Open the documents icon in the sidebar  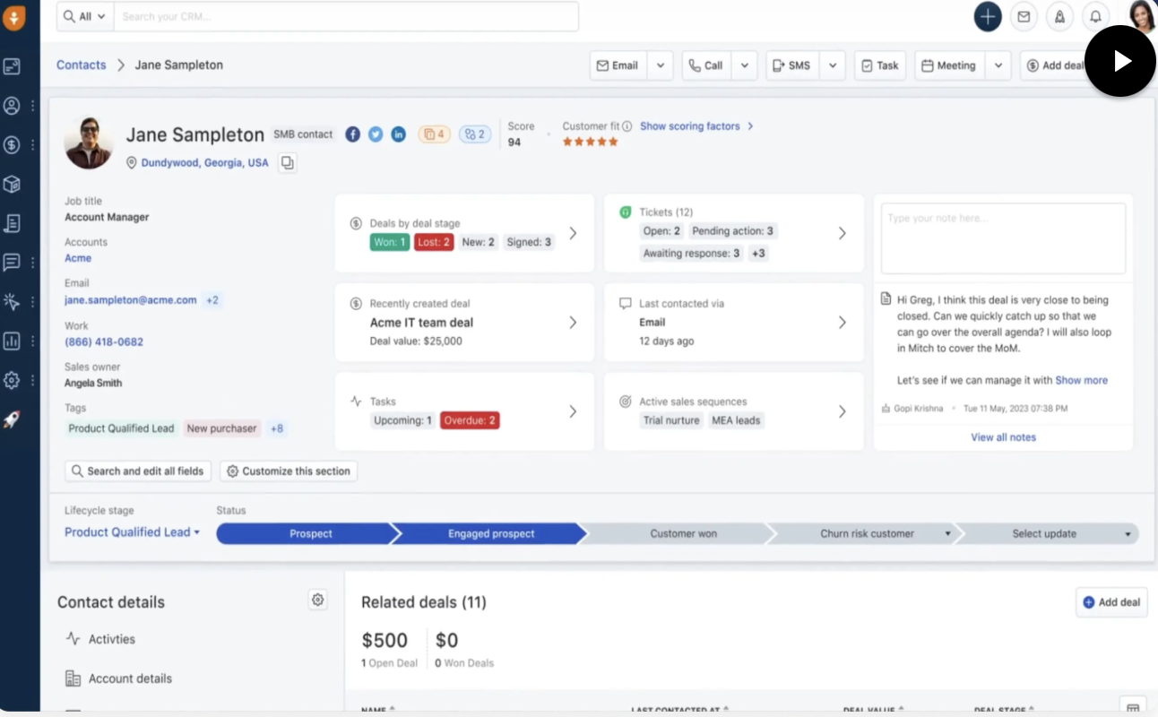[x=12, y=223]
